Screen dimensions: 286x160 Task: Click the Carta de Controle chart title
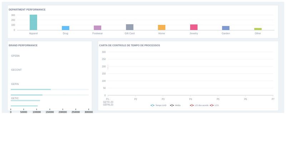[129, 46]
